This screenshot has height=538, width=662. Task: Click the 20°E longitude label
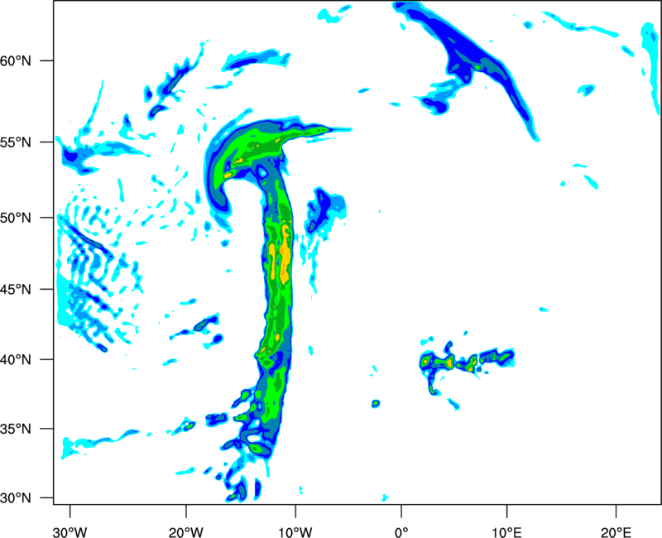(x=616, y=532)
